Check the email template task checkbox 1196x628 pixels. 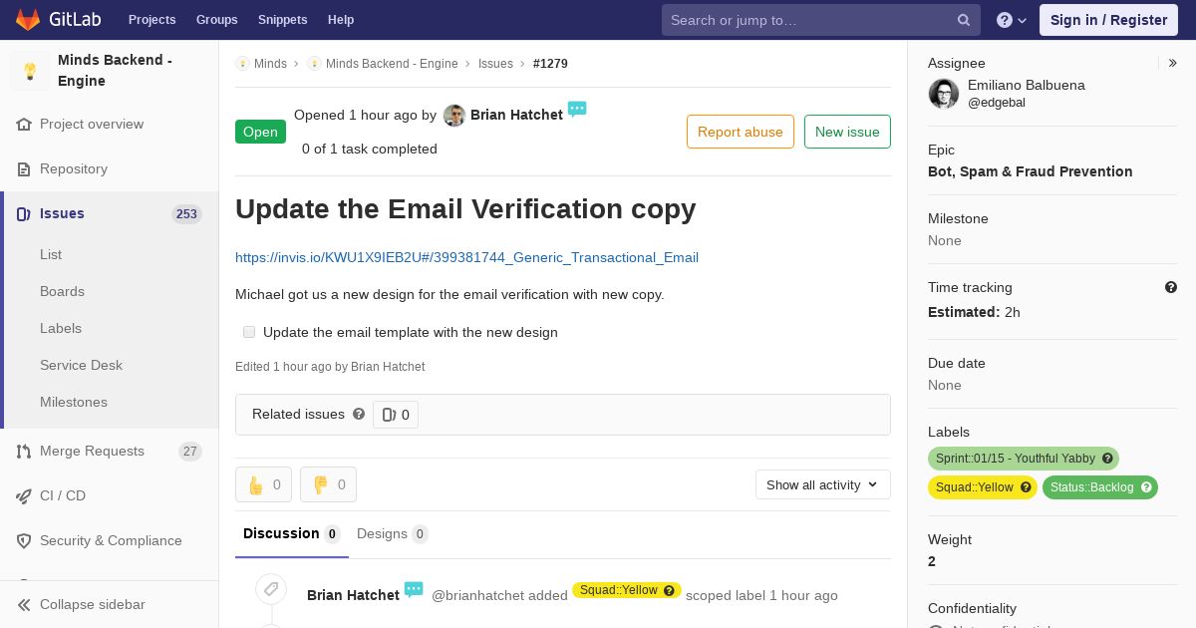pos(249,332)
